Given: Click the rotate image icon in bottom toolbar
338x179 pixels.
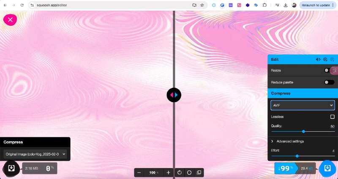Looking at the screenshot, I should (180, 173).
